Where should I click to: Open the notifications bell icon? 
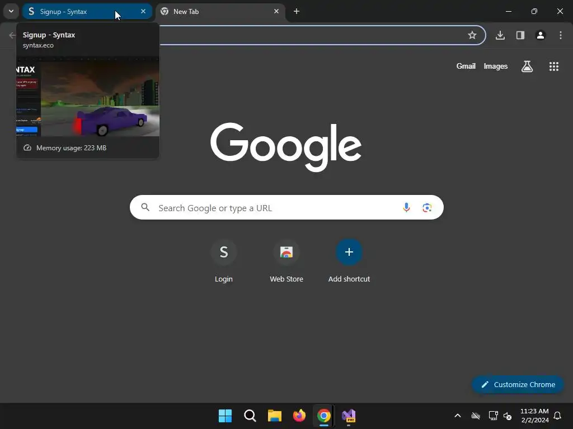coord(557,416)
